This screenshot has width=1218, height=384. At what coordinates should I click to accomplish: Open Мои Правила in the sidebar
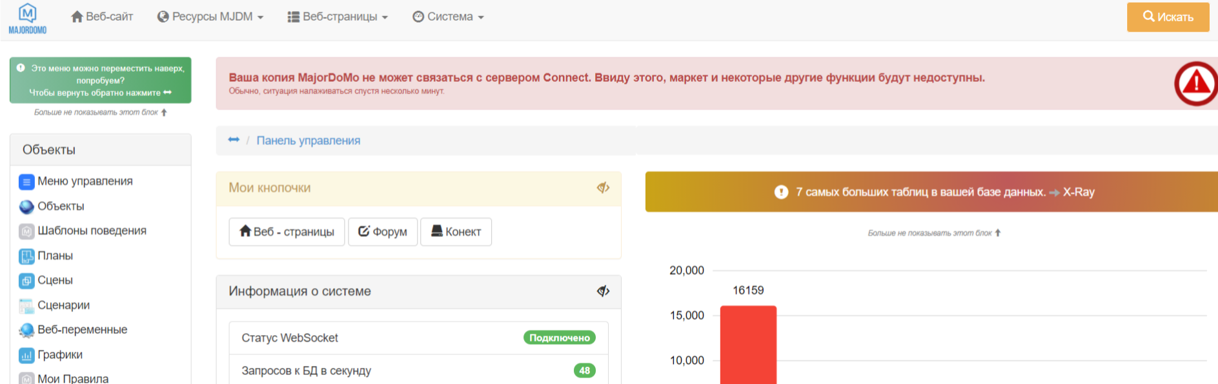click(73, 379)
